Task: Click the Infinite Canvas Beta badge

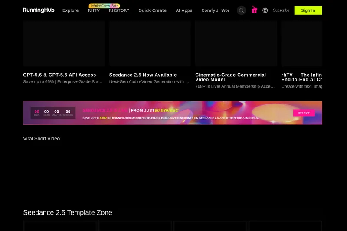Action: coord(104,6)
